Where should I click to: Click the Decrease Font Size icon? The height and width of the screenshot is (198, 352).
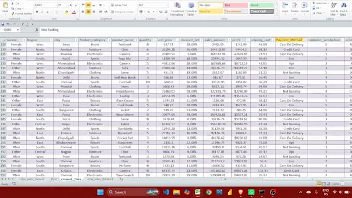tap(76, 5)
